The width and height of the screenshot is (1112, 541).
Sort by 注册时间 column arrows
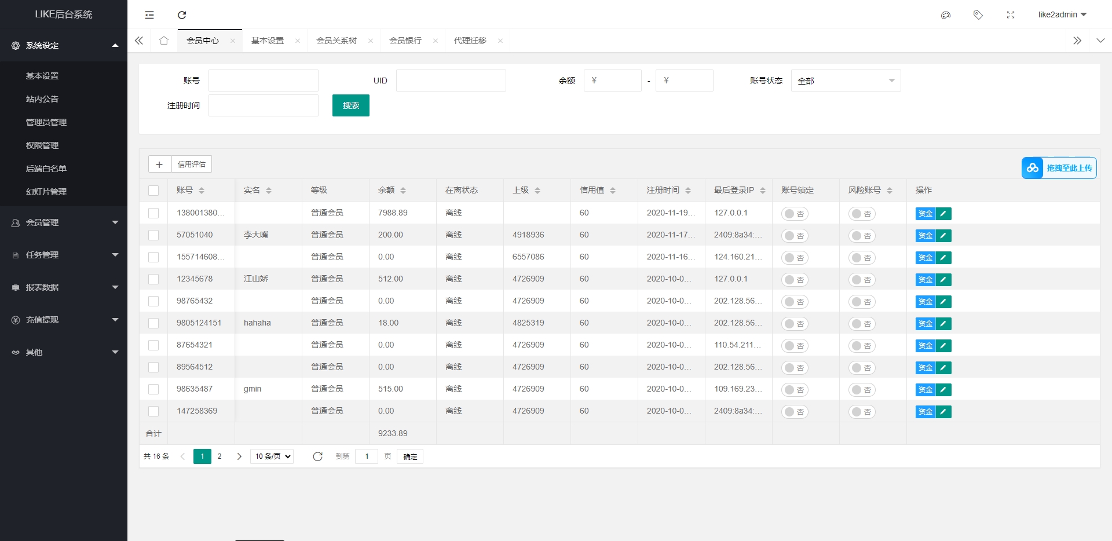(688, 191)
